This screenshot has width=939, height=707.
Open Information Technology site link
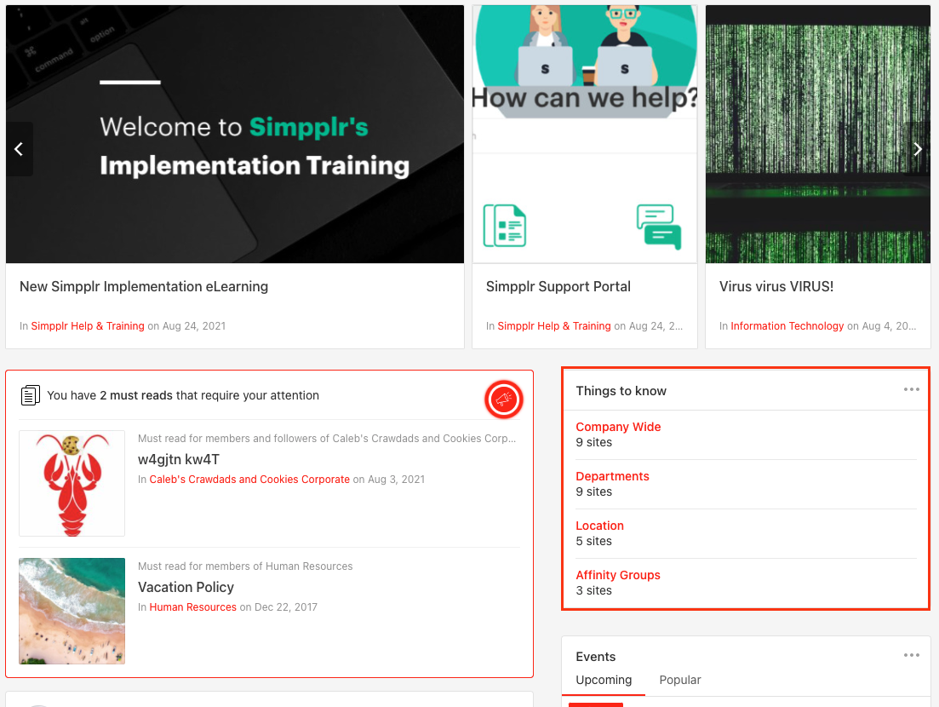click(x=787, y=326)
